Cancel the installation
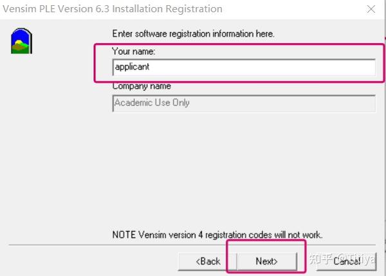 point(346,261)
